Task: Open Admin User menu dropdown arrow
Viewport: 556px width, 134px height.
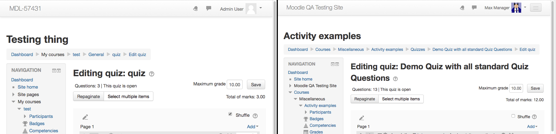Action: 261,8
